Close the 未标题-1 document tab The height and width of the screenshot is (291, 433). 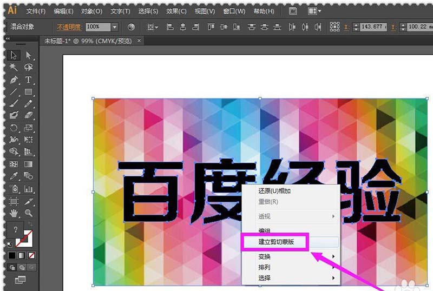(x=139, y=41)
